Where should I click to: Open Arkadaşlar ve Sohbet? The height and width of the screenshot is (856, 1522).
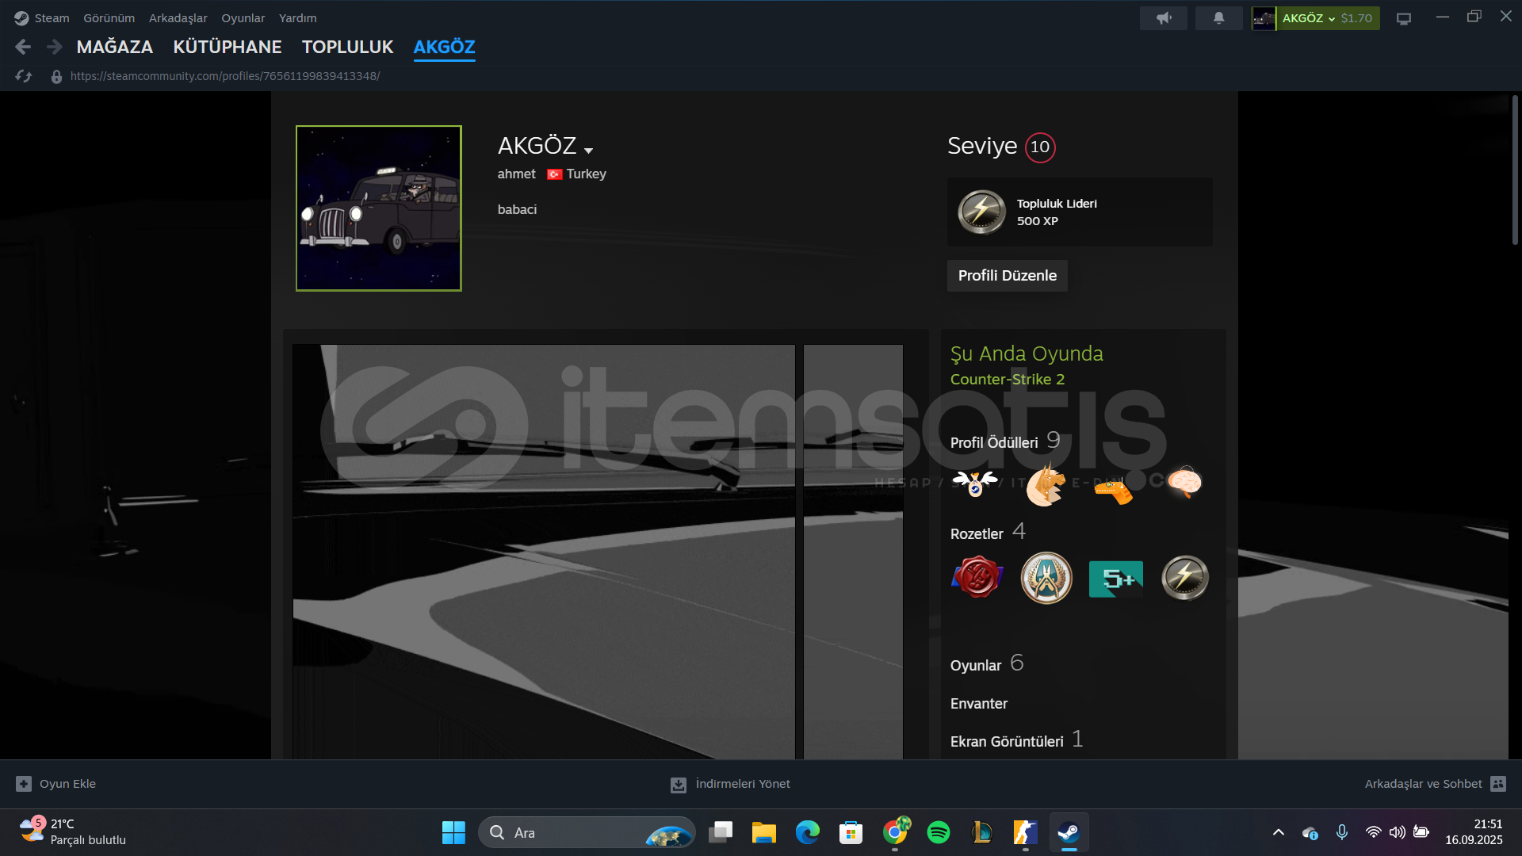[1423, 784]
